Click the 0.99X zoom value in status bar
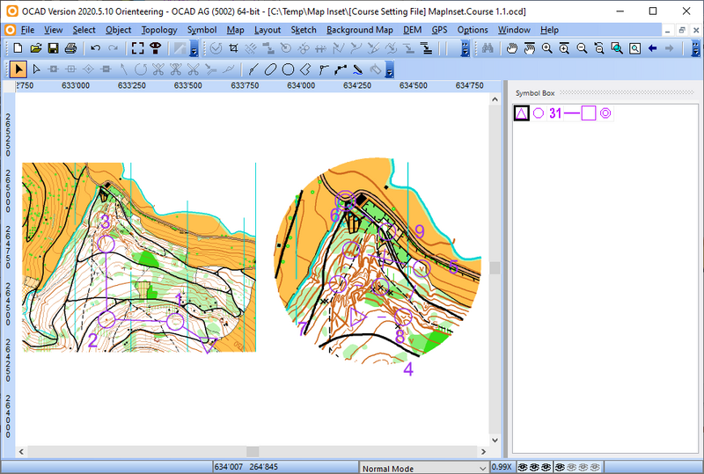 click(x=502, y=467)
